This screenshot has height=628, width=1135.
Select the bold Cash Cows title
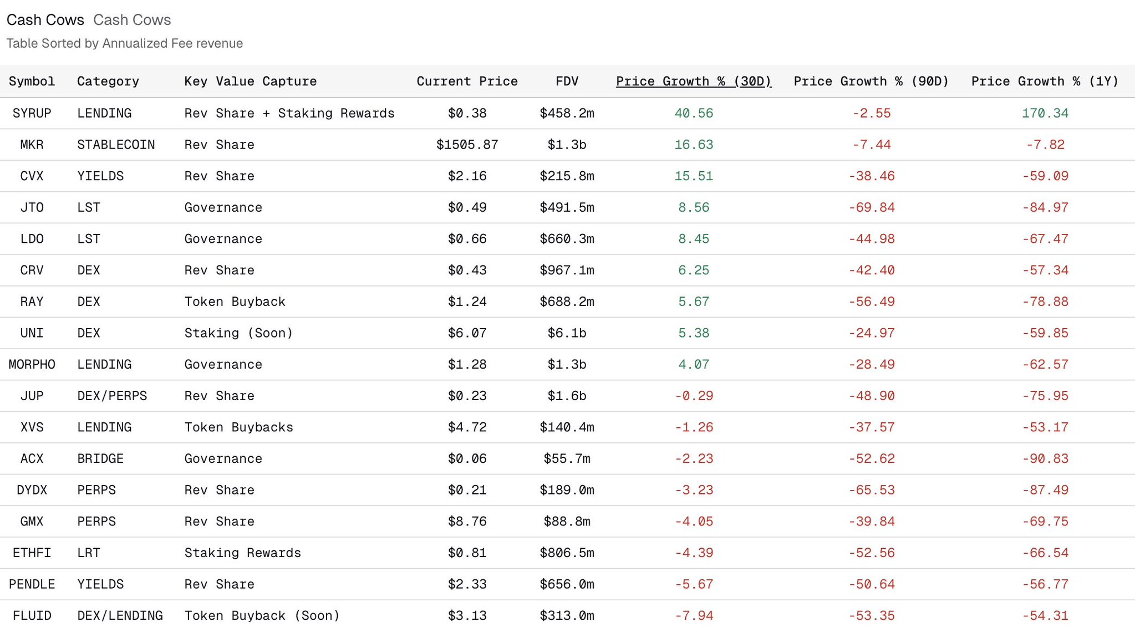pyautogui.click(x=45, y=20)
